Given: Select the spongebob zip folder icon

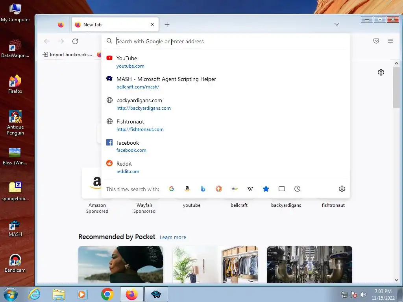Looking at the screenshot, I should (15, 192).
